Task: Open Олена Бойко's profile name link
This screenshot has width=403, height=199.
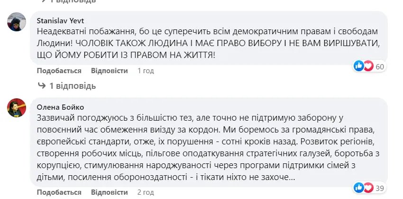Action: pos(60,107)
